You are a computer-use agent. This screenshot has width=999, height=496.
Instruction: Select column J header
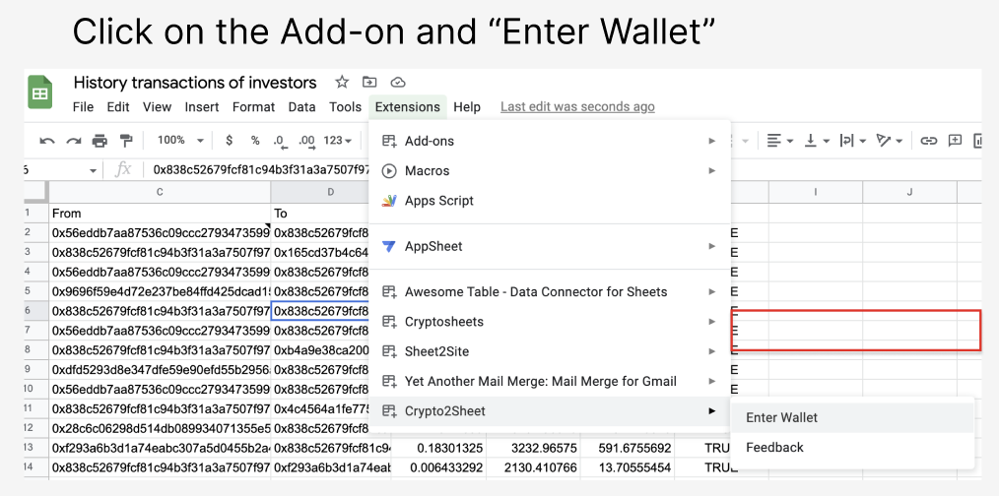(x=909, y=192)
